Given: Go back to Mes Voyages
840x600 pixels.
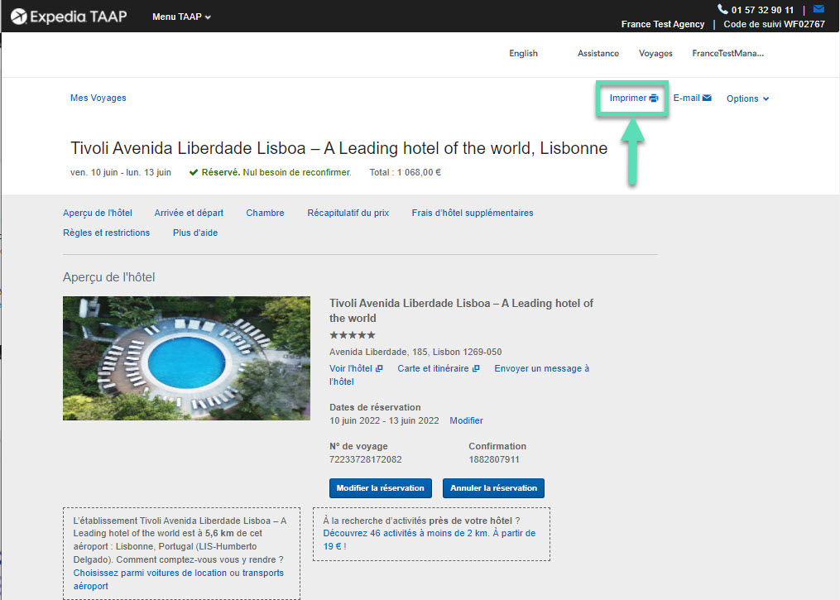Looking at the screenshot, I should click(98, 98).
